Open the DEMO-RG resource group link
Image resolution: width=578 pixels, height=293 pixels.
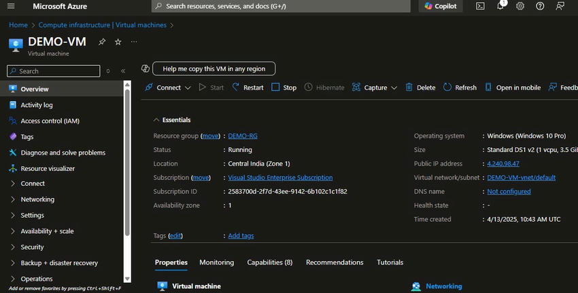[243, 136]
